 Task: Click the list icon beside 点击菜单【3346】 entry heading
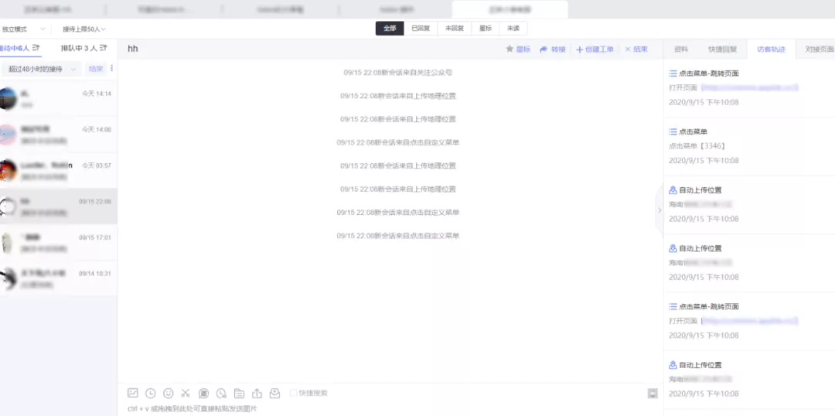(673, 131)
